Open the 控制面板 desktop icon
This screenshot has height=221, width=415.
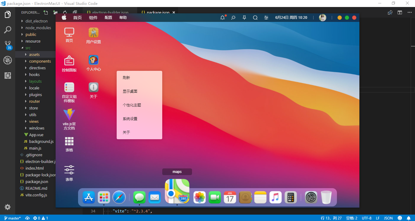(69, 61)
